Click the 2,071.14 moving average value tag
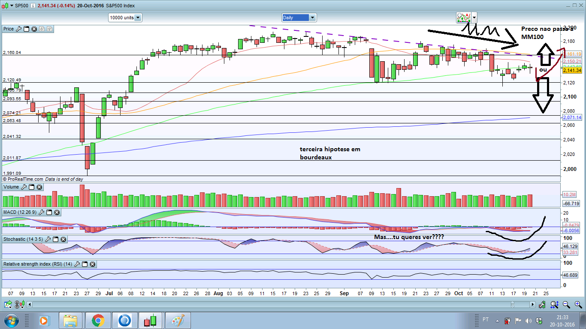Screen dimensions: 586x329 [x=573, y=117]
